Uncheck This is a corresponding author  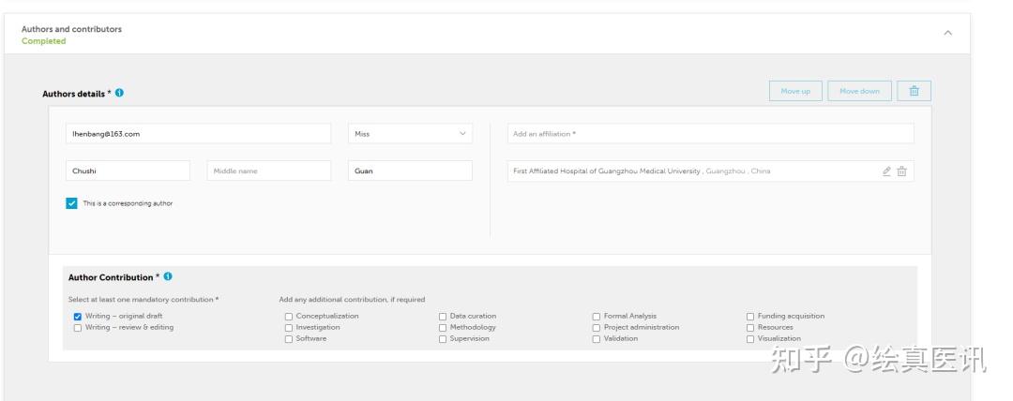(x=72, y=203)
